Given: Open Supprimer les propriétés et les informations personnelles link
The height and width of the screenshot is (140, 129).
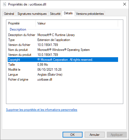Looking at the screenshot, I should coord(42,110).
